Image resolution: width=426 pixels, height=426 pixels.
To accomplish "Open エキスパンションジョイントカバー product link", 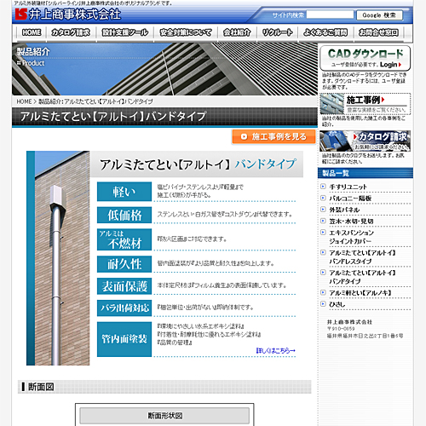I will (352, 237).
